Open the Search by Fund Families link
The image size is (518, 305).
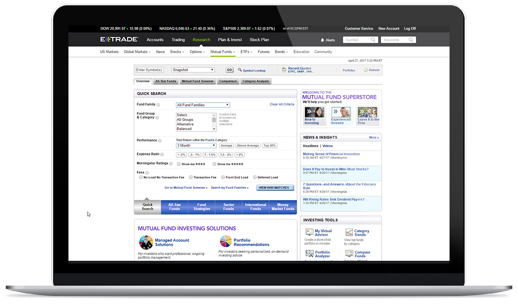[230, 188]
